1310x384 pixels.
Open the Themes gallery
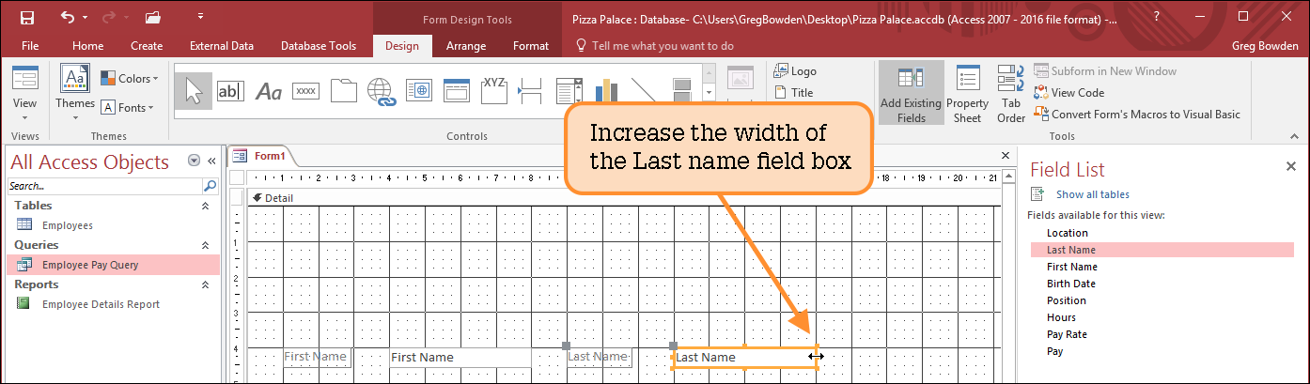75,92
